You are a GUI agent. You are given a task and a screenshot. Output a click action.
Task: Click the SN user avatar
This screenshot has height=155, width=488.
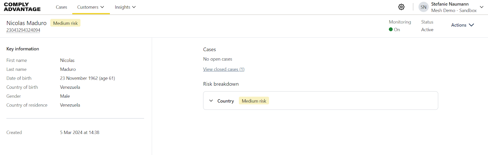(423, 7)
